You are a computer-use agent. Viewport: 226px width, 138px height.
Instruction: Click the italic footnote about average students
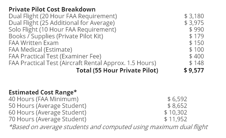[108, 127]
